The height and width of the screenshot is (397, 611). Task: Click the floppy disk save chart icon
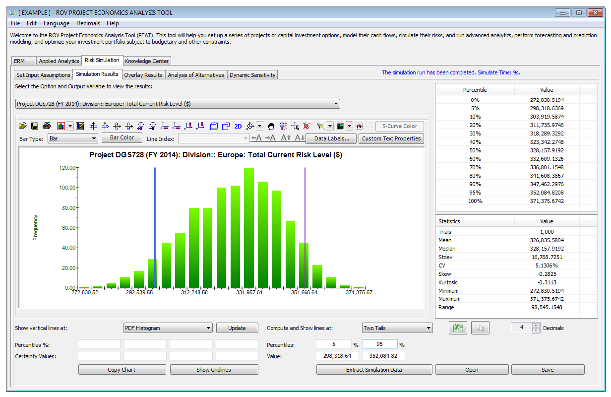pos(35,126)
